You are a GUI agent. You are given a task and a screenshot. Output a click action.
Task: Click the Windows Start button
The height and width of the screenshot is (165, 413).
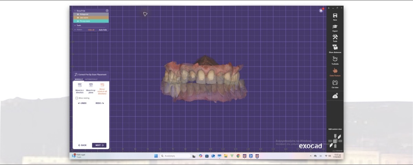pos(156,156)
